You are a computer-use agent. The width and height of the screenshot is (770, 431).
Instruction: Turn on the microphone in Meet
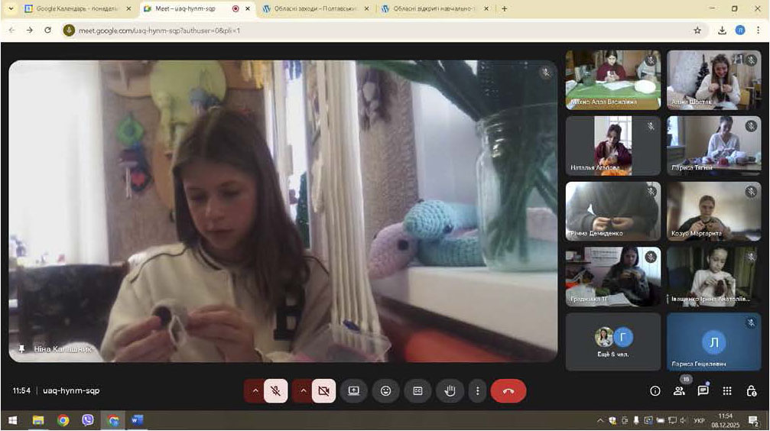pyautogui.click(x=275, y=390)
